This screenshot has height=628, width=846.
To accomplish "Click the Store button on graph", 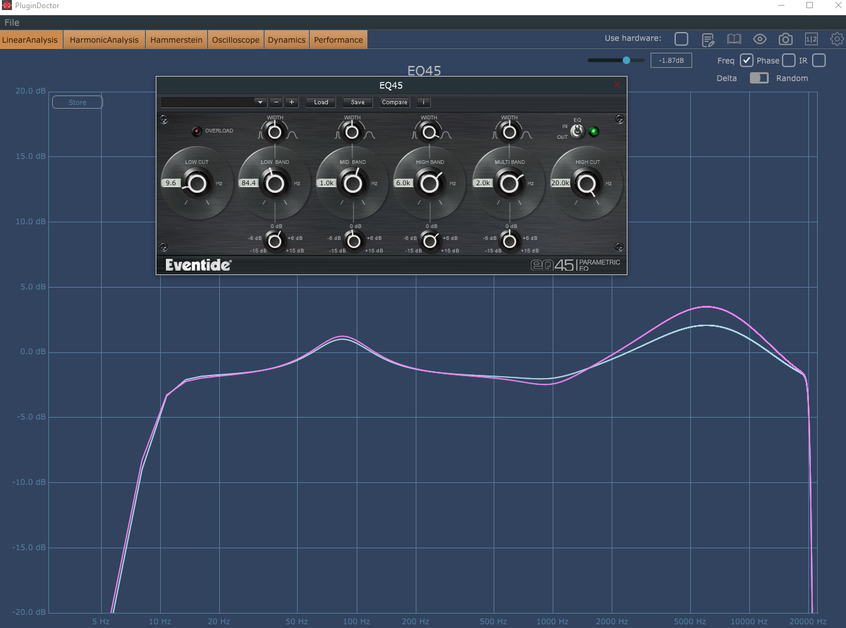I will (x=77, y=102).
